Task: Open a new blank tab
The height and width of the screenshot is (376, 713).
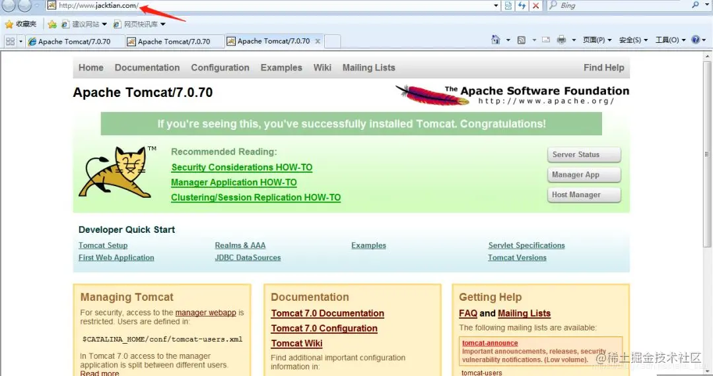Action: pyautogui.click(x=332, y=42)
